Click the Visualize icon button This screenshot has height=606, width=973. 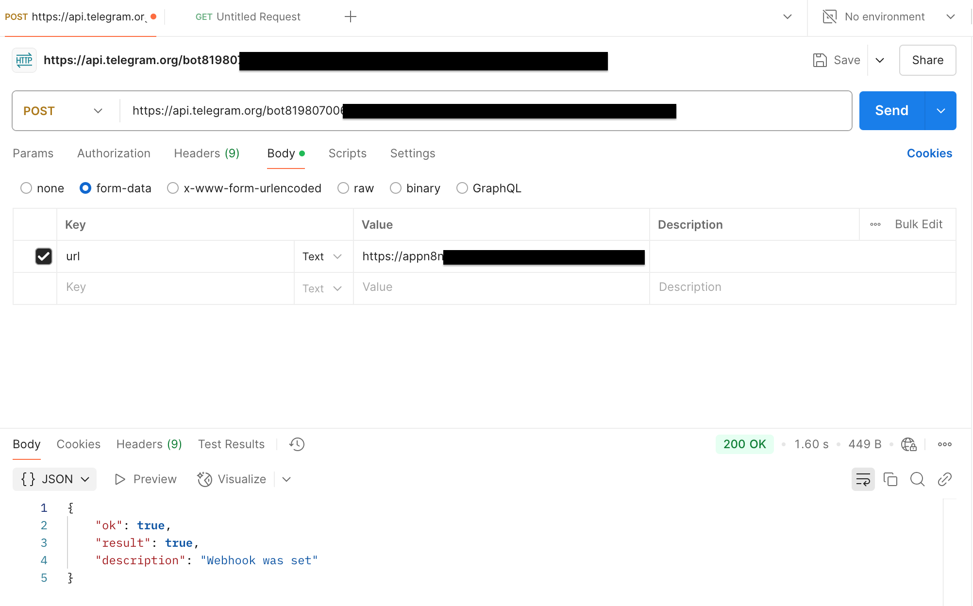204,479
